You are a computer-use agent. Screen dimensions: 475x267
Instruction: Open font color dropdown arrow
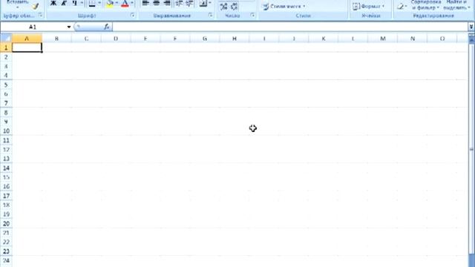coord(132,3)
